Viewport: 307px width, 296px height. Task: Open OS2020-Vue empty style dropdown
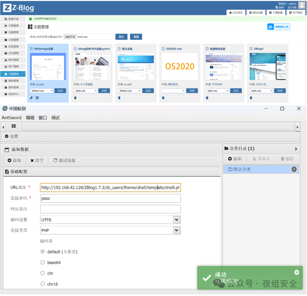click(173, 91)
